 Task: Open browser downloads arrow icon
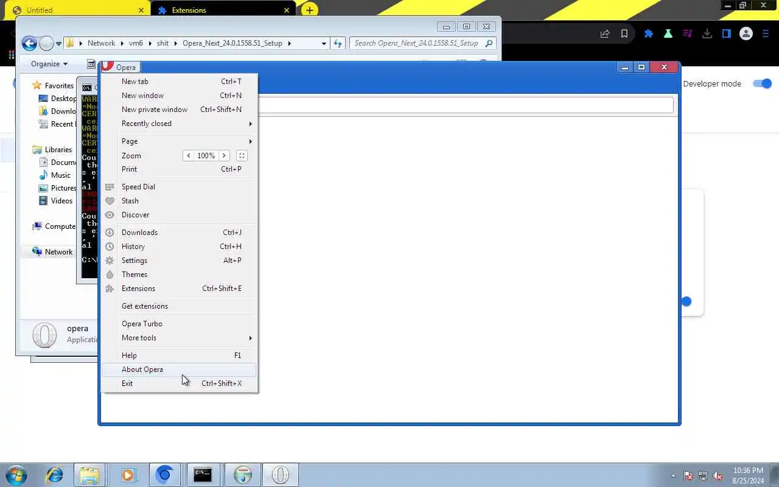coord(707,34)
